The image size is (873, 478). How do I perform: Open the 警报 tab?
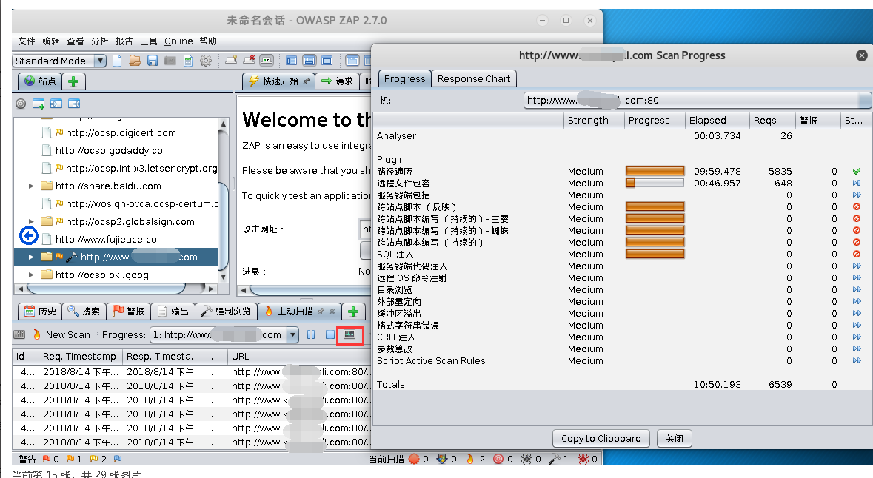128,312
